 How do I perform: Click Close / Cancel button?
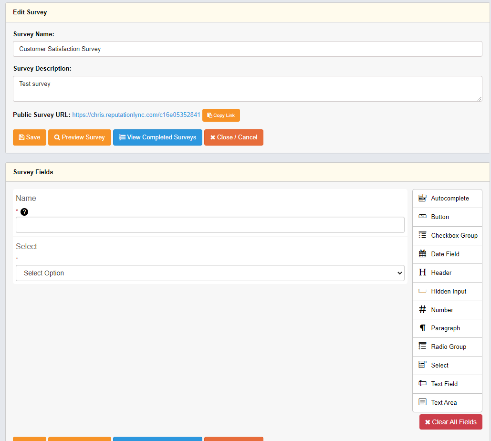[234, 137]
